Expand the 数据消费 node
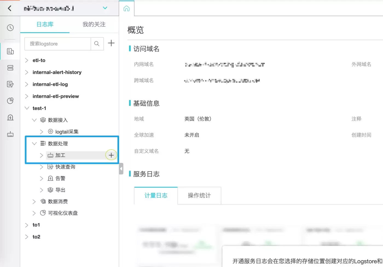 point(34,202)
